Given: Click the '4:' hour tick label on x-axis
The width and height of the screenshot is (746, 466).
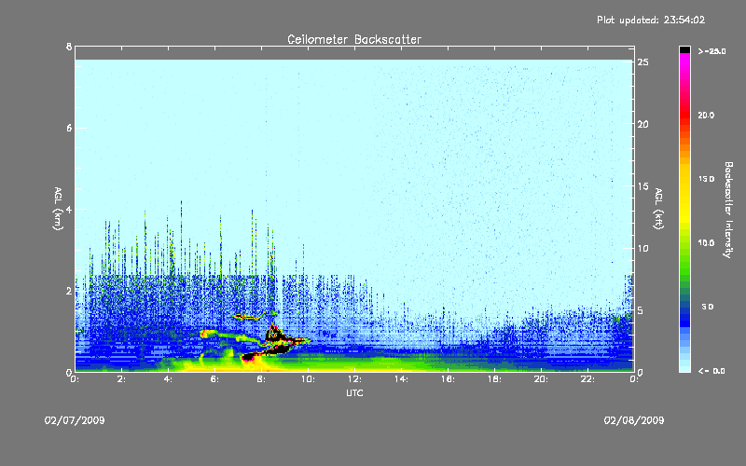Looking at the screenshot, I should [168, 379].
